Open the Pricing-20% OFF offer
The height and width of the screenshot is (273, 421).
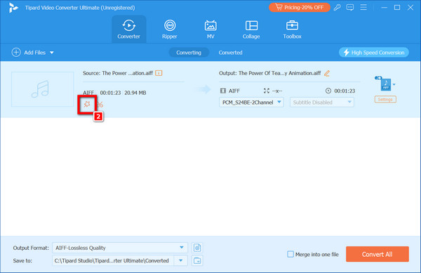pos(300,8)
